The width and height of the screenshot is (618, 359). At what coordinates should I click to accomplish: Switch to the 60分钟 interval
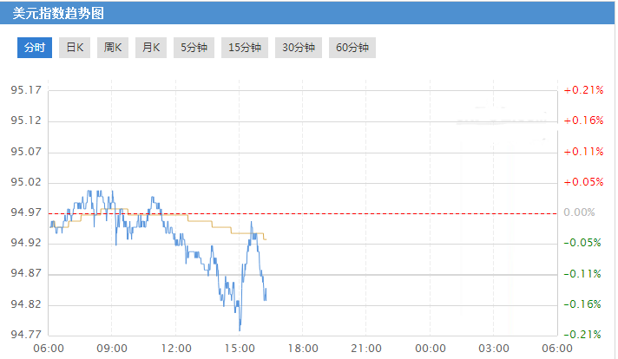pos(352,48)
